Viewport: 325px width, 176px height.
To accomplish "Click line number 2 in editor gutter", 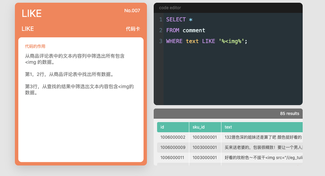I will [x=161, y=30].
